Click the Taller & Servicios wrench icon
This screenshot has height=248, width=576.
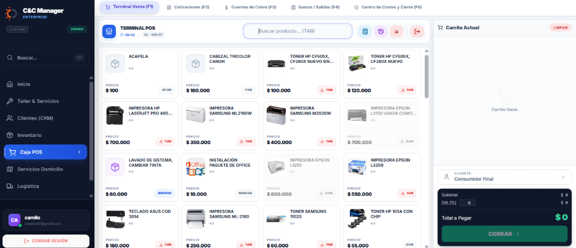(x=10, y=101)
